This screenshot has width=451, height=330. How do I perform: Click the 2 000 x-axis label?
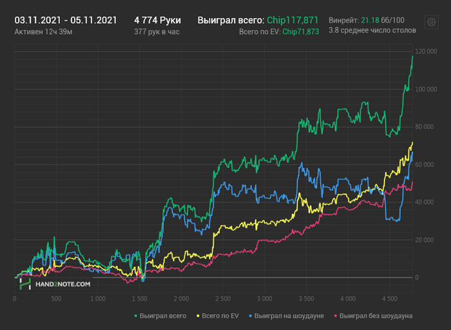tap(181, 299)
